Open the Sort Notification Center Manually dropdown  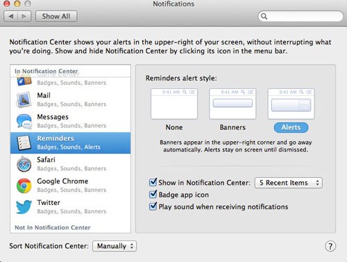coord(115,246)
